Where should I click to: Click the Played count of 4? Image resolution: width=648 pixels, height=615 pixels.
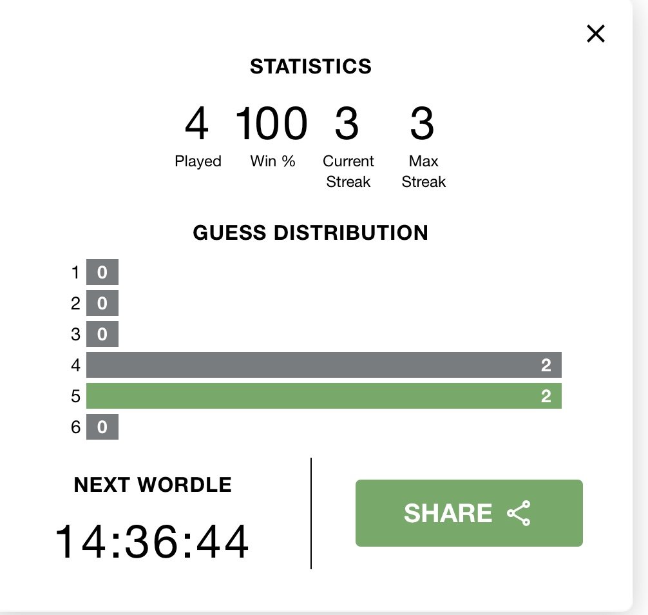(x=196, y=123)
